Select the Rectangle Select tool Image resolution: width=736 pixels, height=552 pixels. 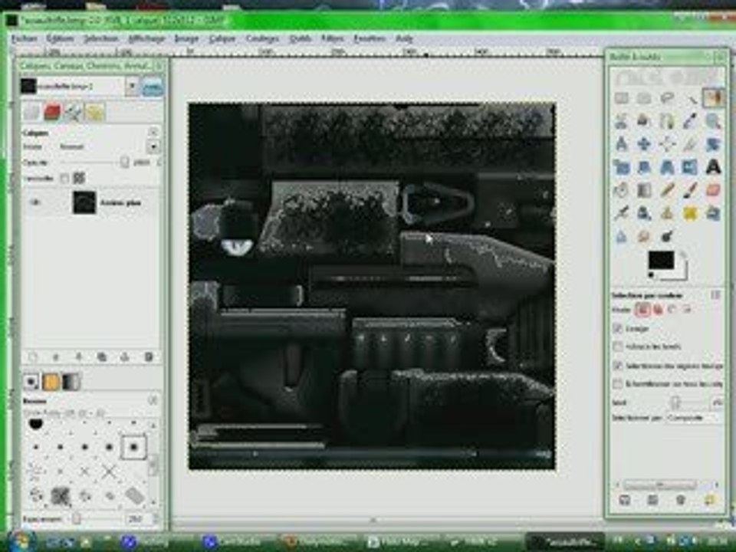click(622, 98)
